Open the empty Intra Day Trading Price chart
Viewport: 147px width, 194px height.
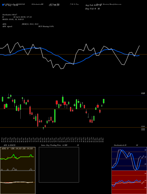[x=59, y=165]
